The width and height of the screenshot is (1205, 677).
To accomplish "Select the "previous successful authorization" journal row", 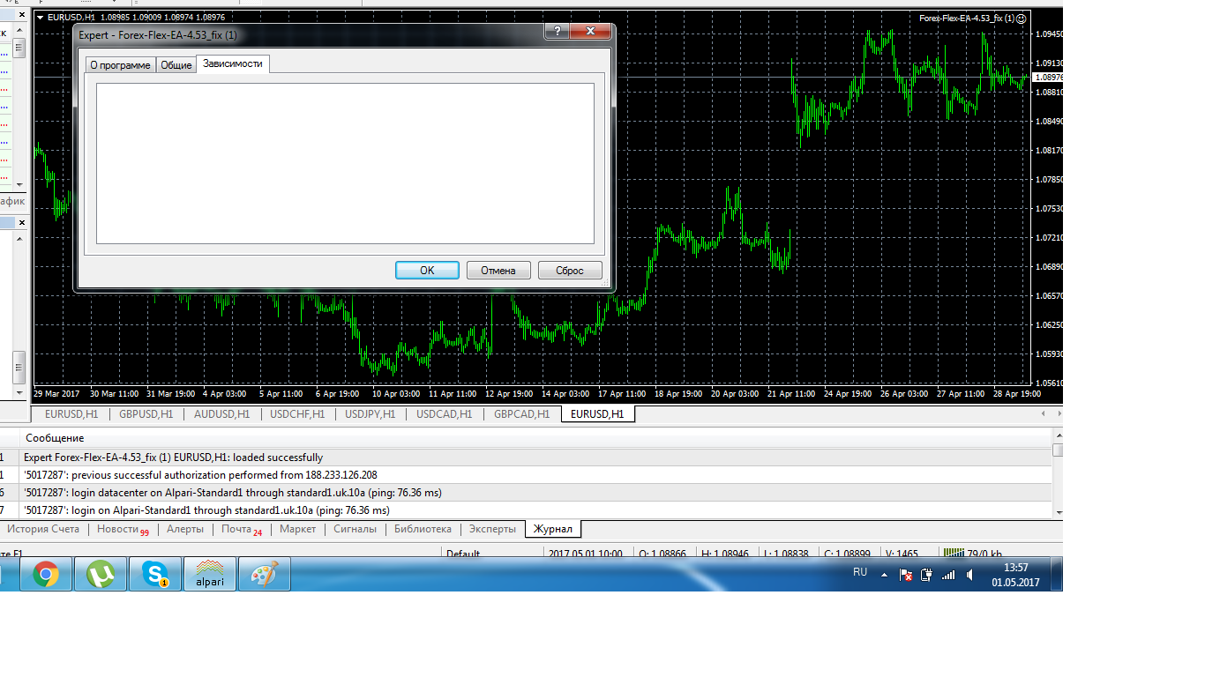I will 526,475.
